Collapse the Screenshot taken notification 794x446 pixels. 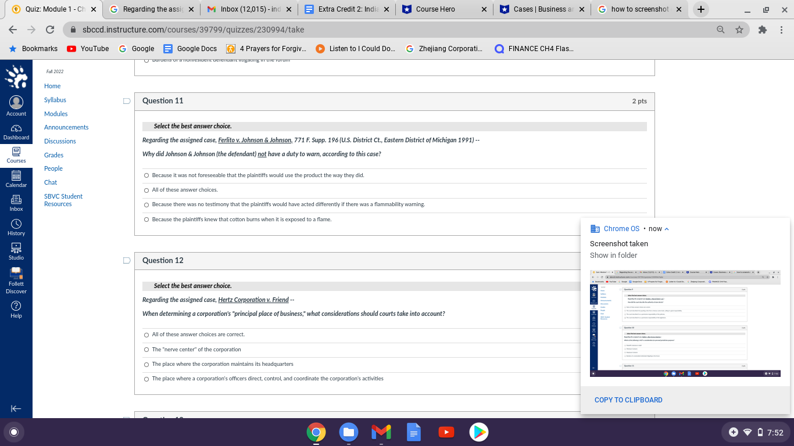tap(667, 228)
